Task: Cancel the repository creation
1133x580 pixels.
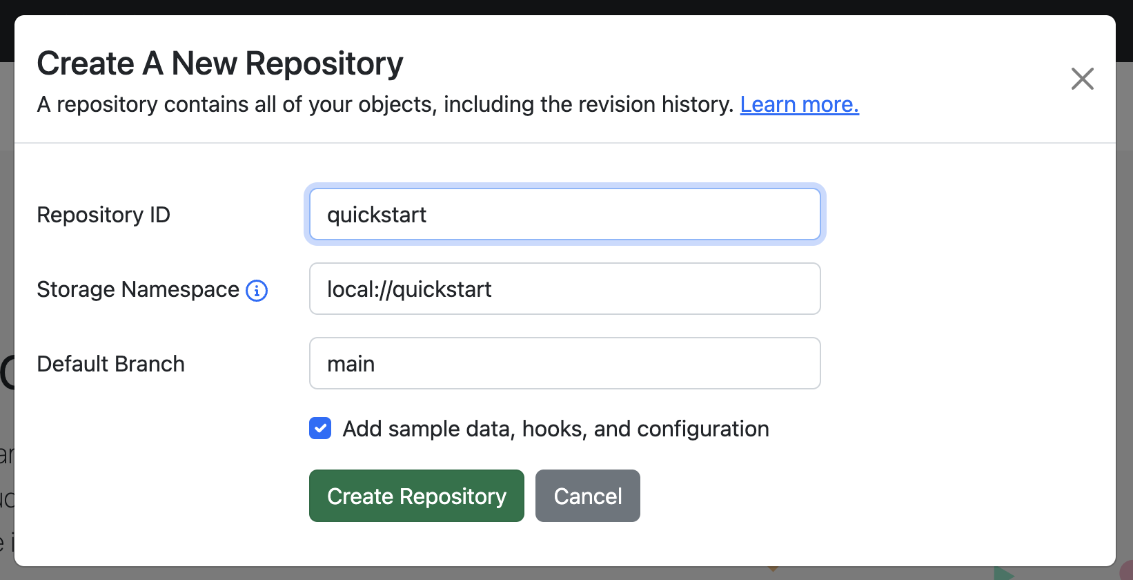Action: [588, 496]
